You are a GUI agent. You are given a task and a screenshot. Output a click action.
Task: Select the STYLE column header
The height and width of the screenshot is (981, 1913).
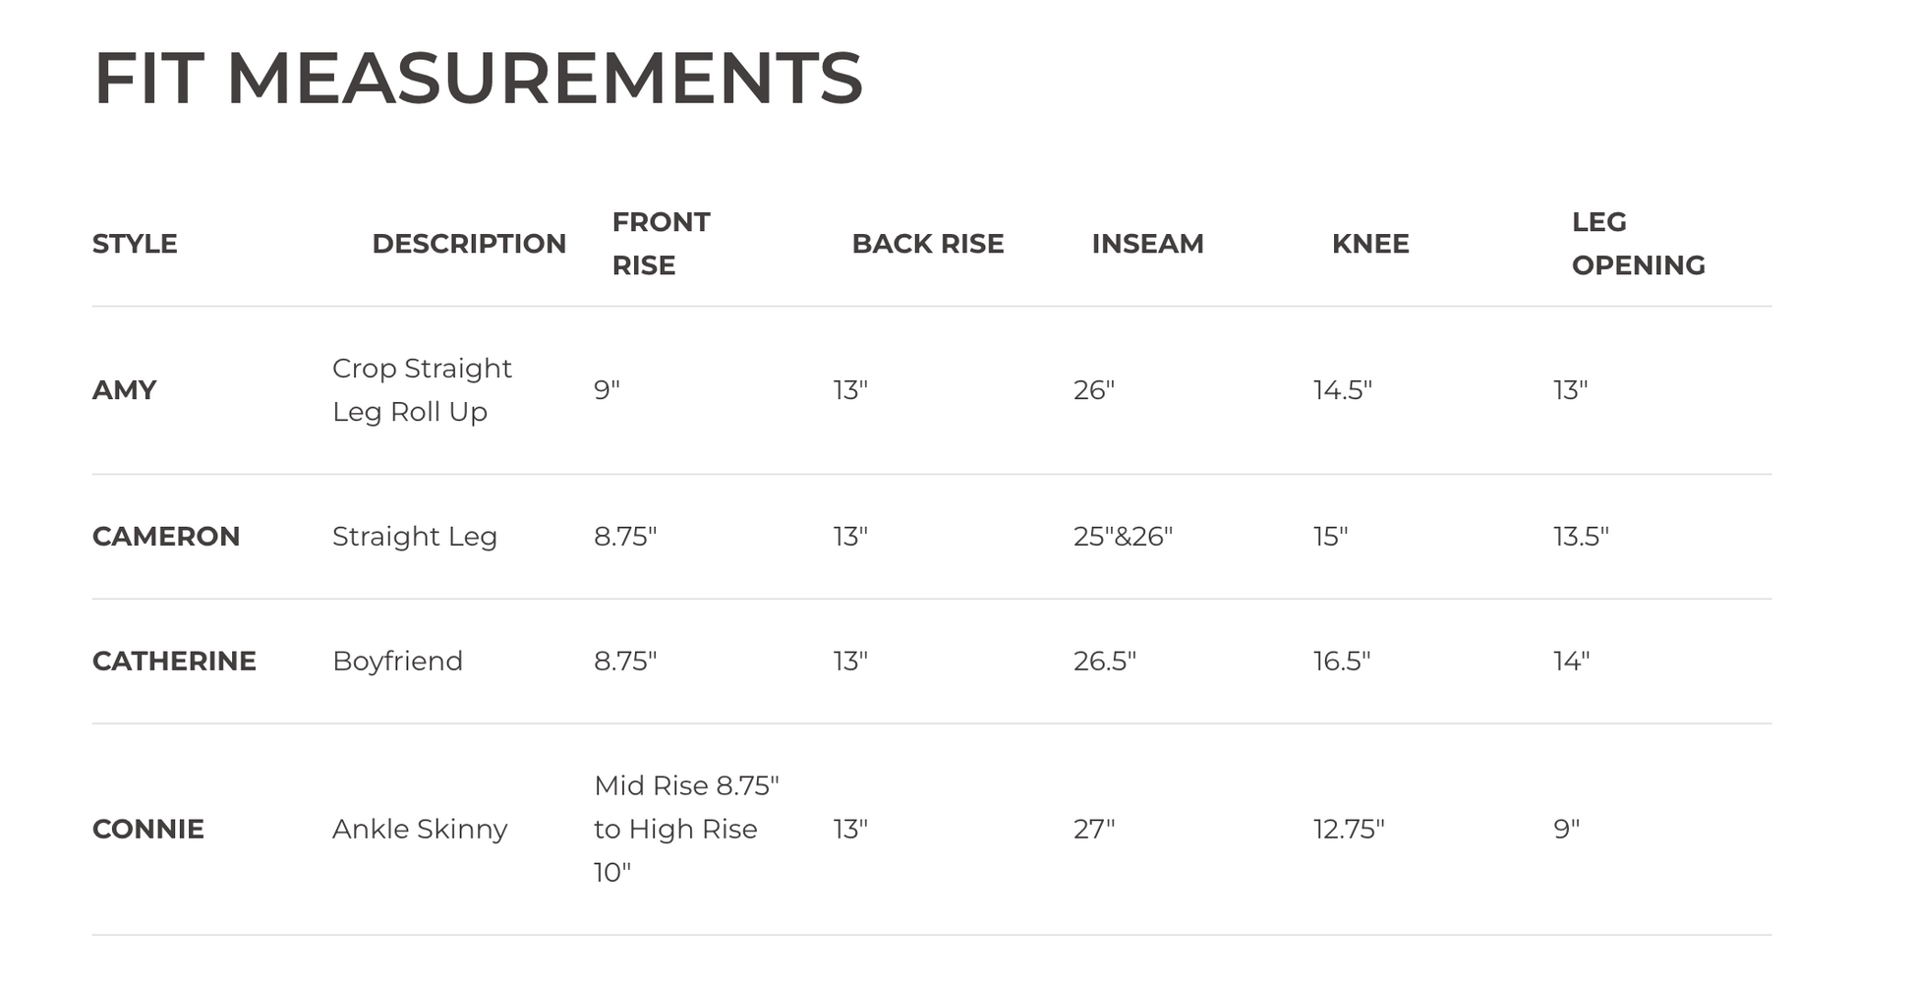coord(135,244)
